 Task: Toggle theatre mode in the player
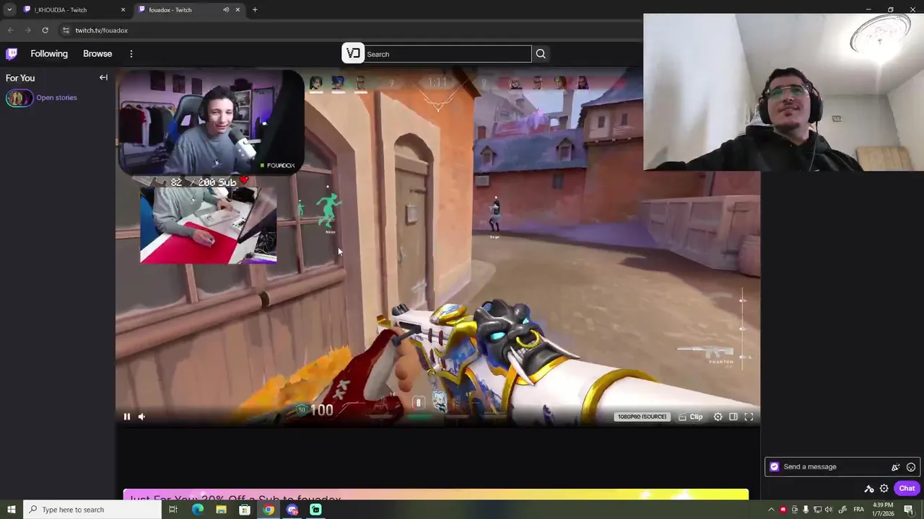click(733, 417)
